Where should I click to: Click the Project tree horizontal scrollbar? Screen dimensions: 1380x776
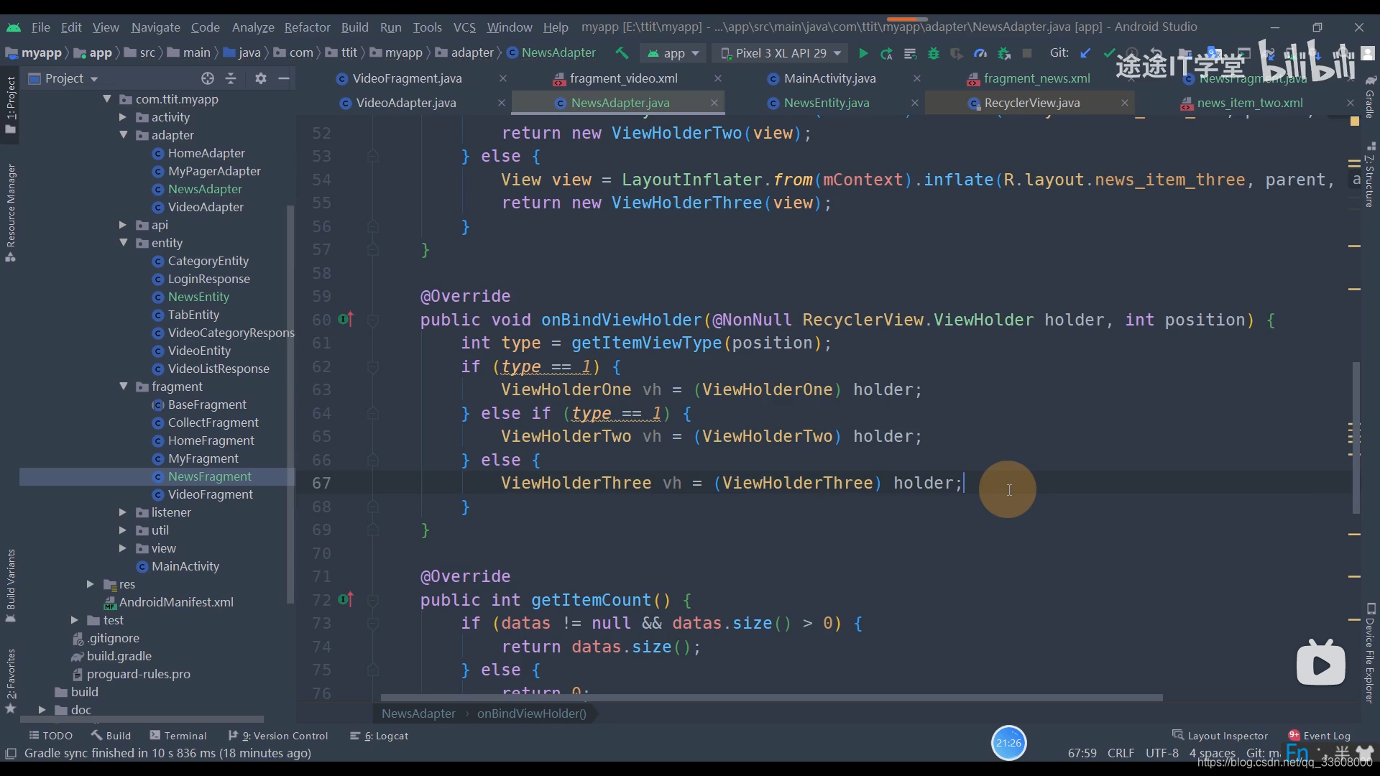142,719
